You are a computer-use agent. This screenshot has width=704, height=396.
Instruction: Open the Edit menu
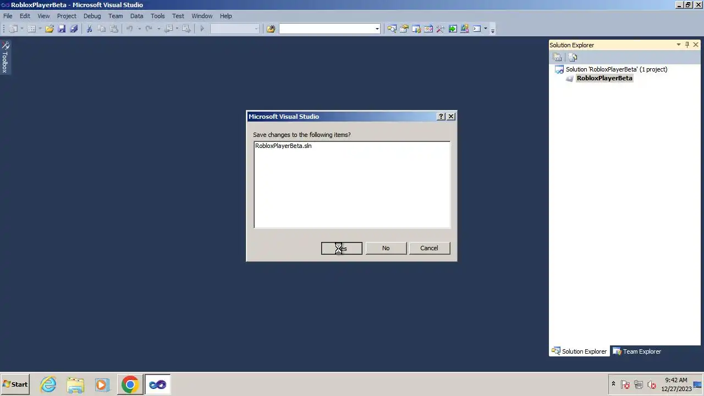coord(25,16)
